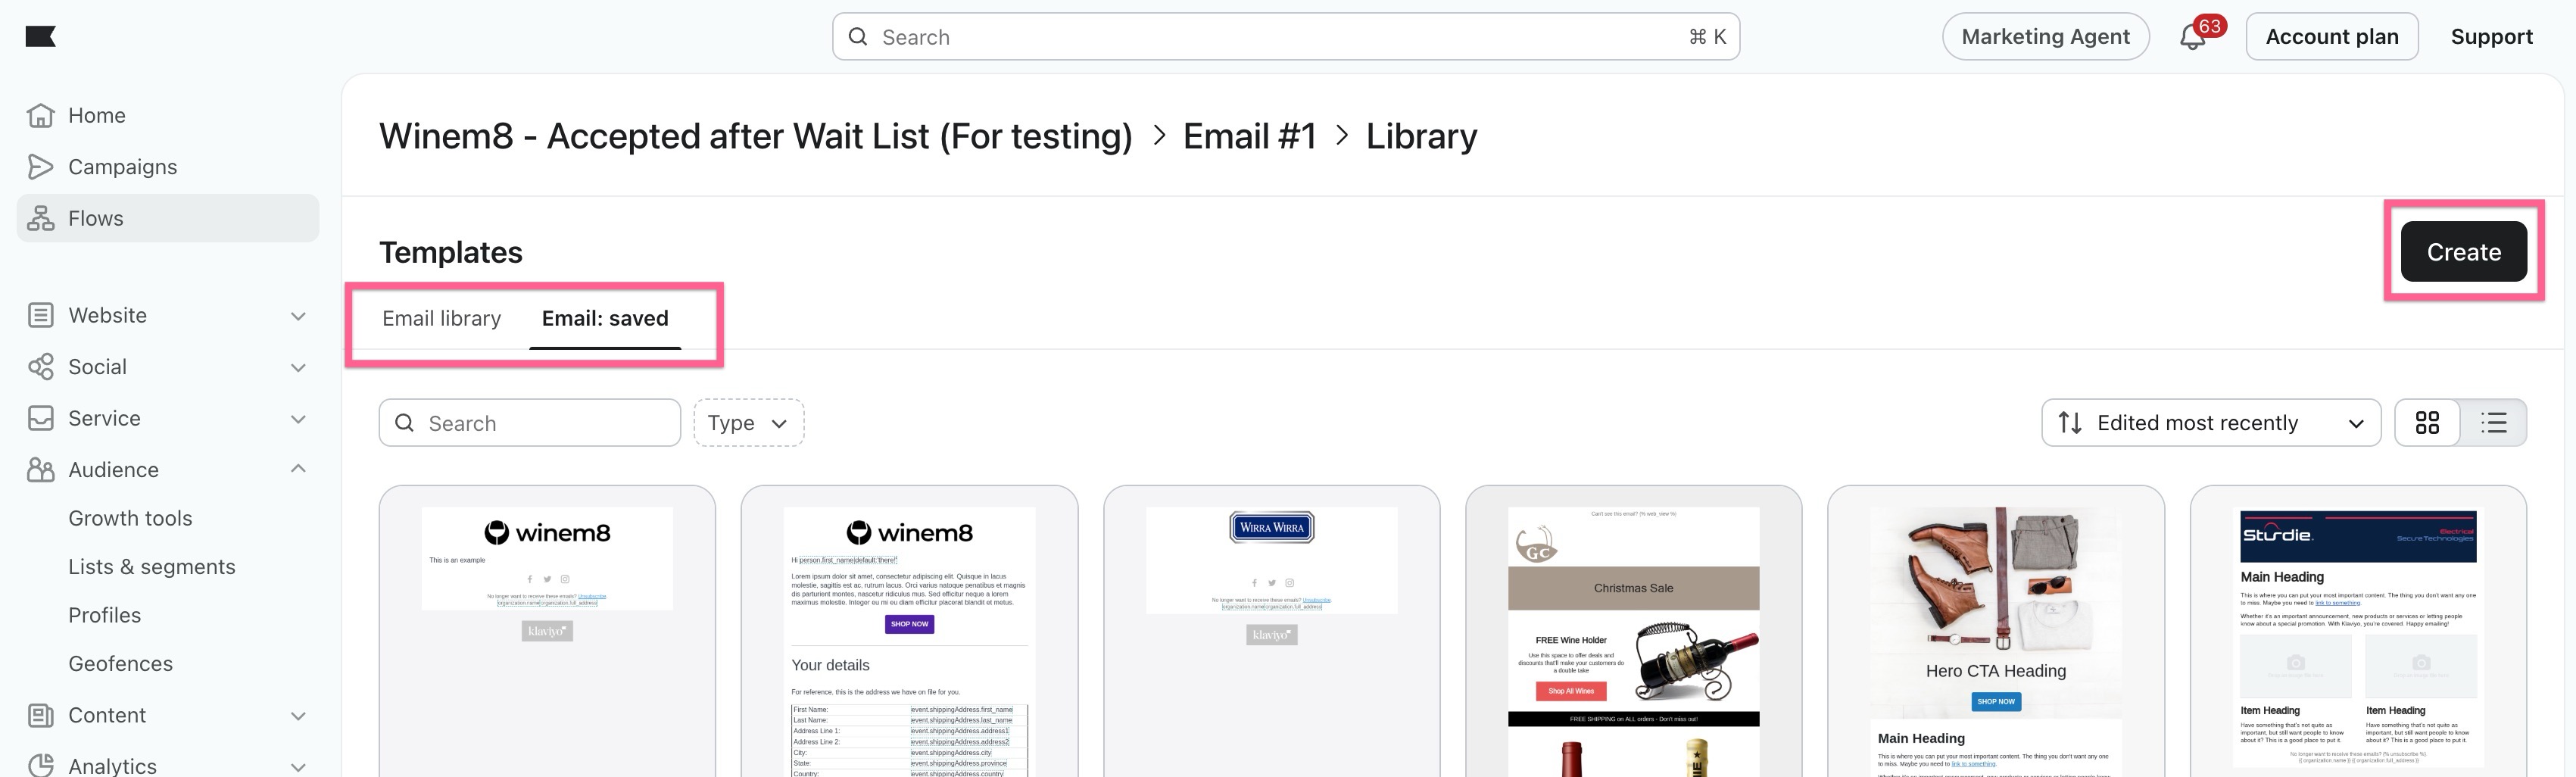Open the Type filter dropdown
Screen dimensions: 2576x777
click(748, 423)
